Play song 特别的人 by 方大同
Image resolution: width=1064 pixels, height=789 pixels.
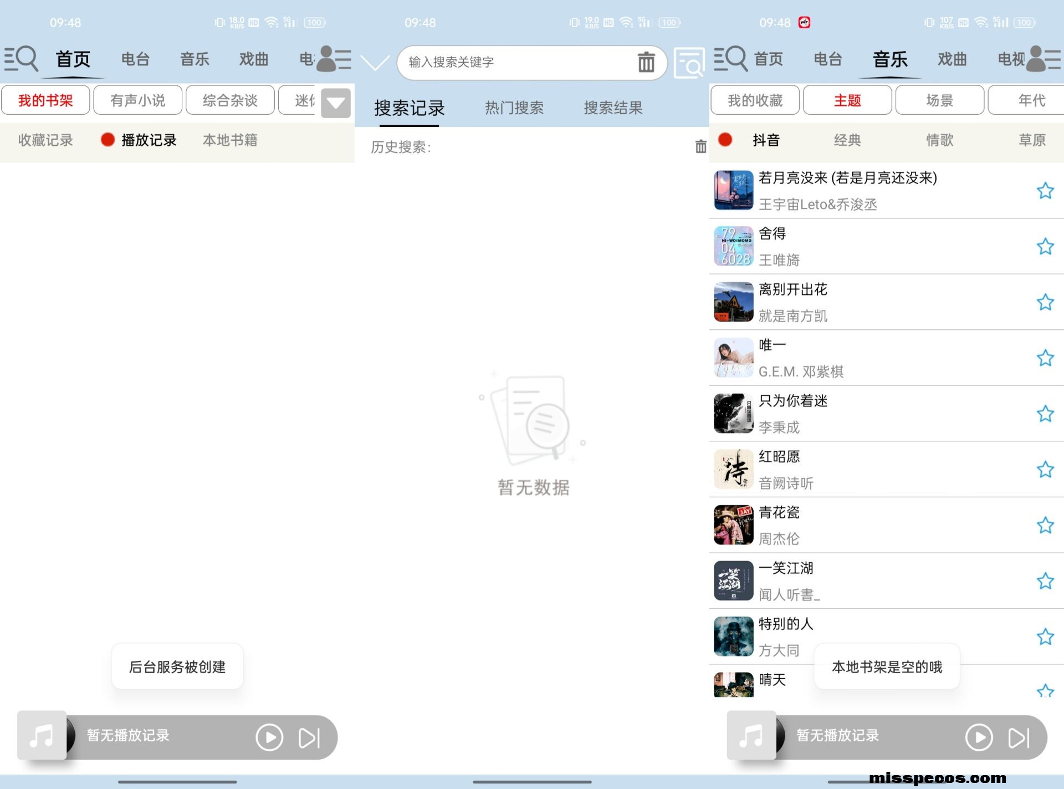pos(887,637)
